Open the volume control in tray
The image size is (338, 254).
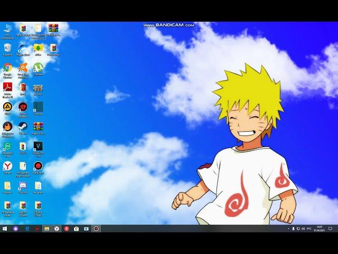[x=303, y=229]
